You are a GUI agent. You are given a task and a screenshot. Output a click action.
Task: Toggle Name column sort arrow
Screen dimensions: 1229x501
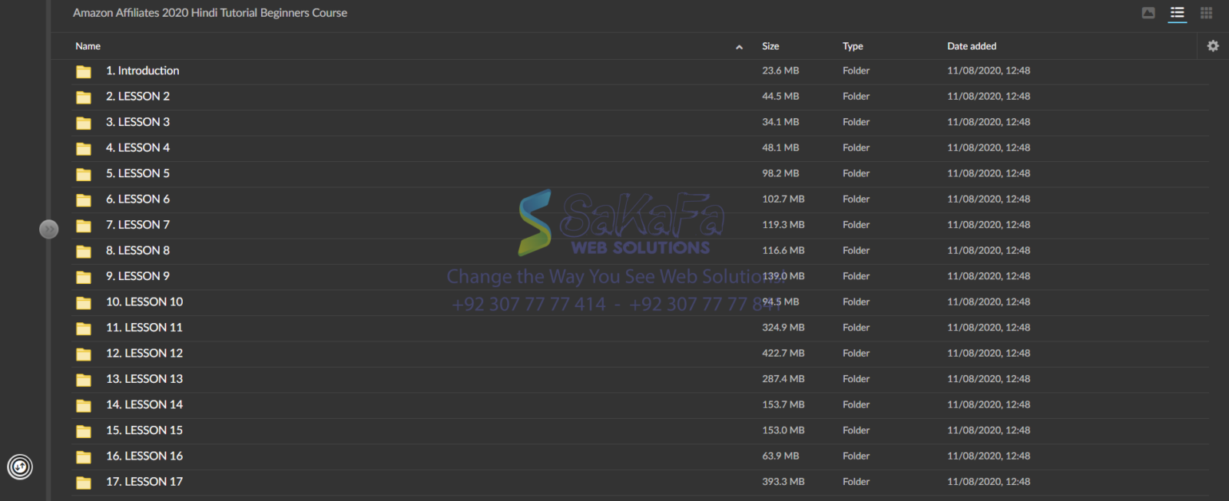tap(739, 47)
